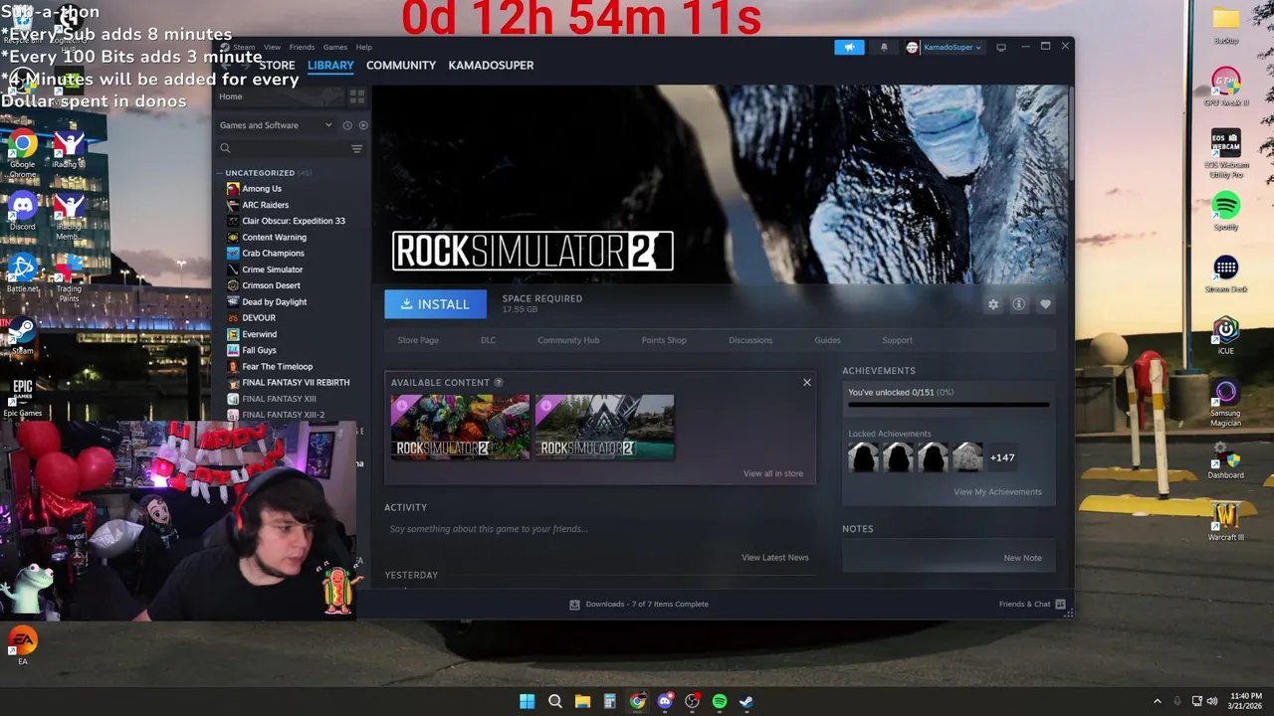Open Spotify from the taskbar
The image size is (1274, 716).
pos(719,701)
